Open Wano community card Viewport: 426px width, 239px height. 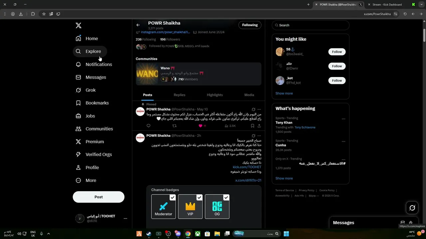198,74
